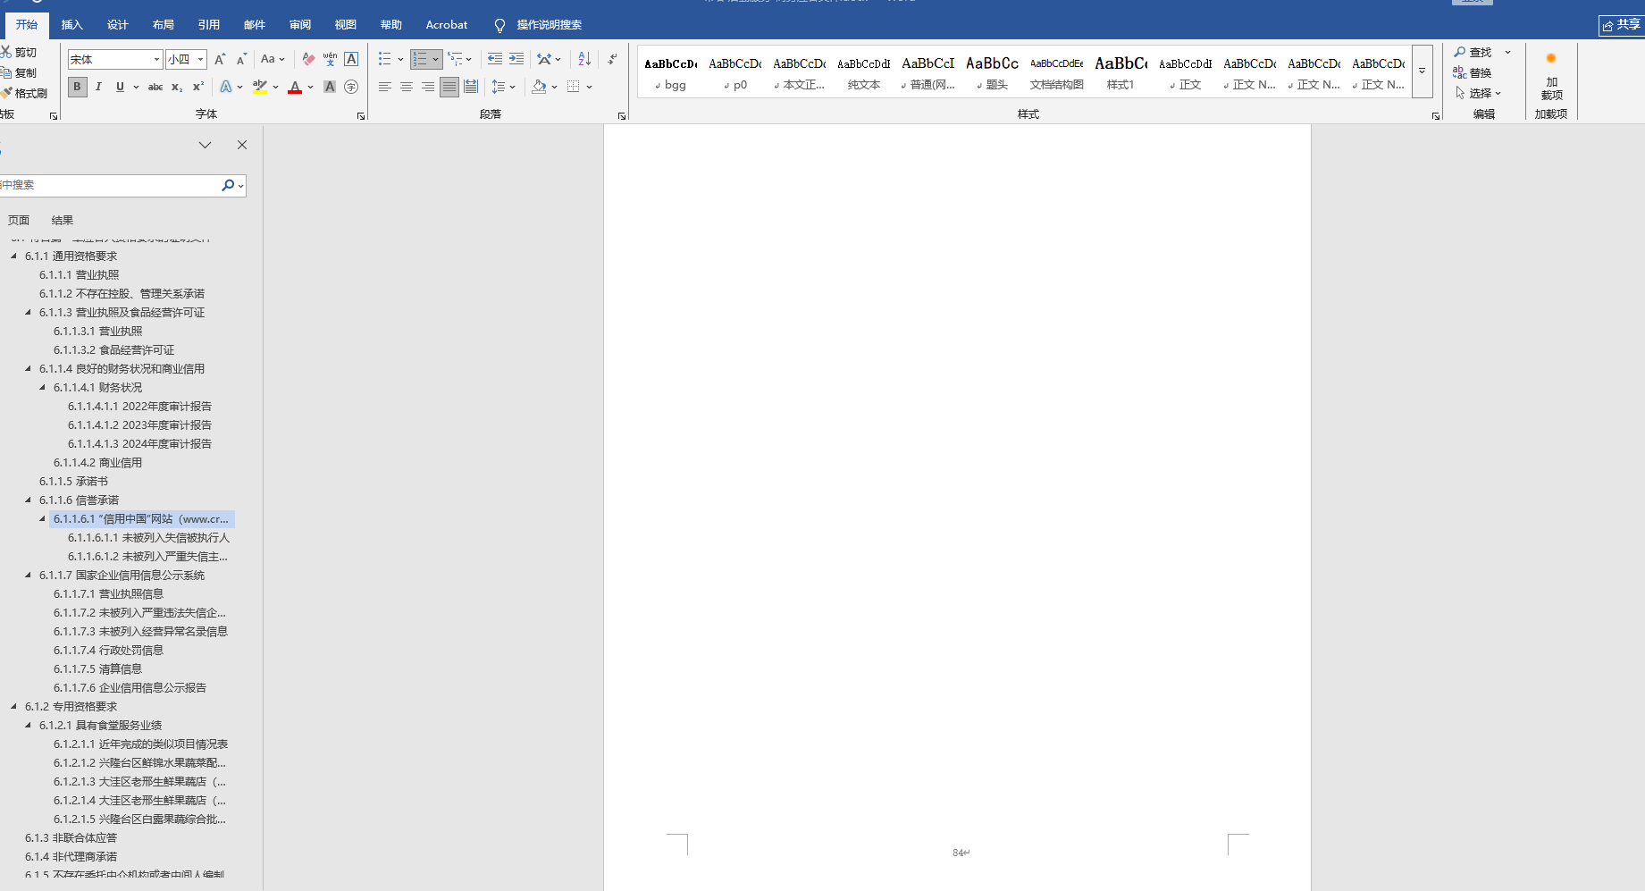Increase the paragraph indent

(x=516, y=59)
